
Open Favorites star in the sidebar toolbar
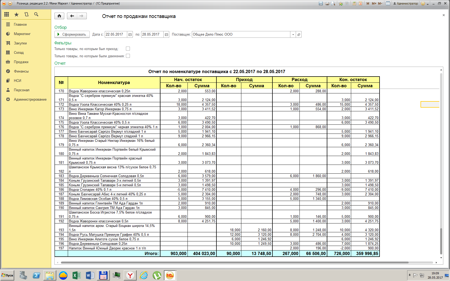click(x=16, y=14)
